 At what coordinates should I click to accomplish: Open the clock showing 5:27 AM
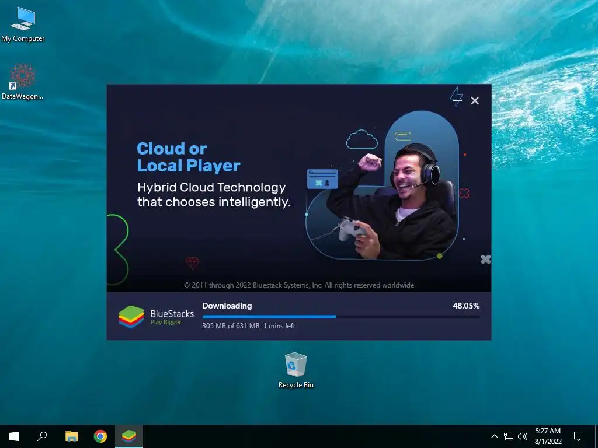tap(548, 436)
